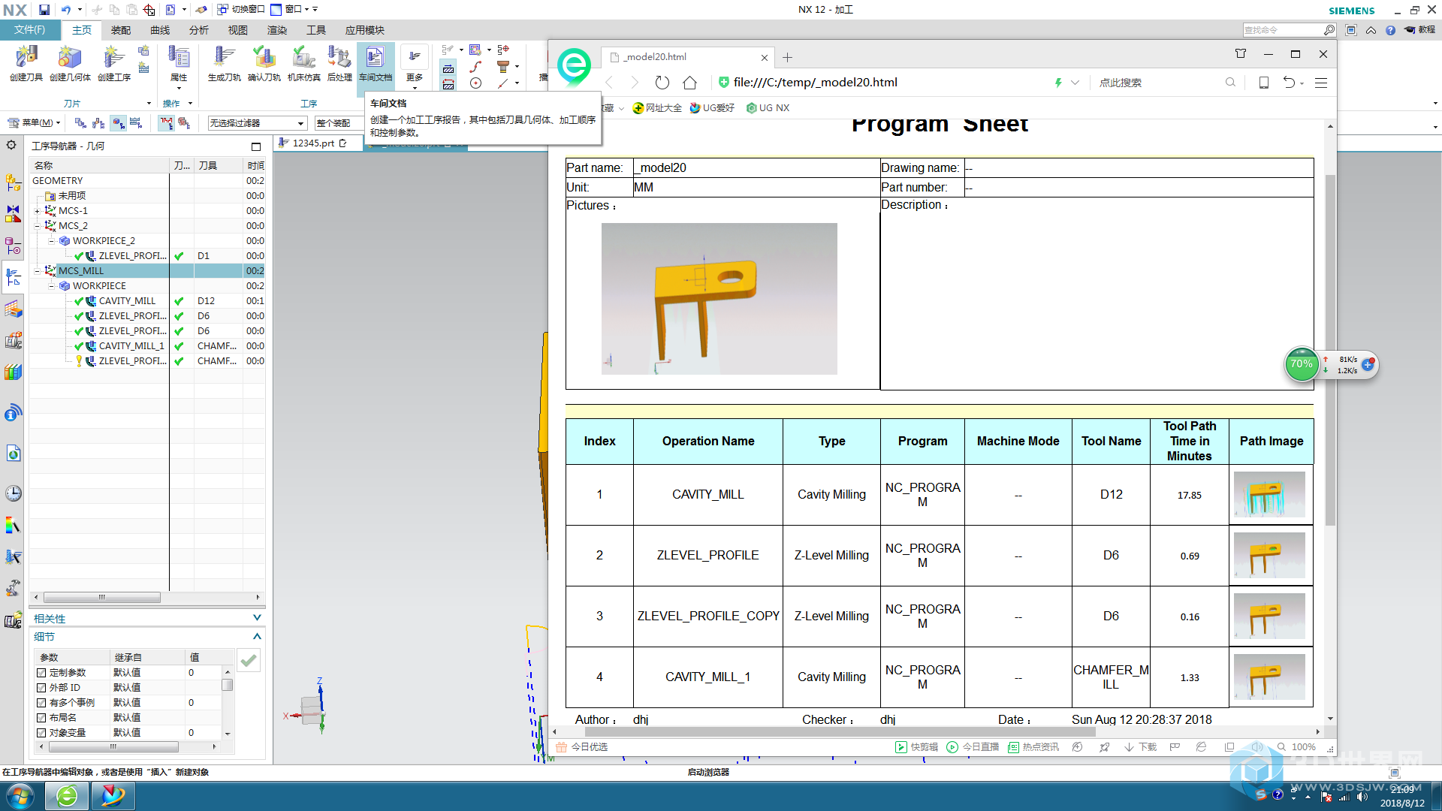Switch to the 曲线 ribbon tab
This screenshot has width=1442, height=811.
tap(160, 30)
